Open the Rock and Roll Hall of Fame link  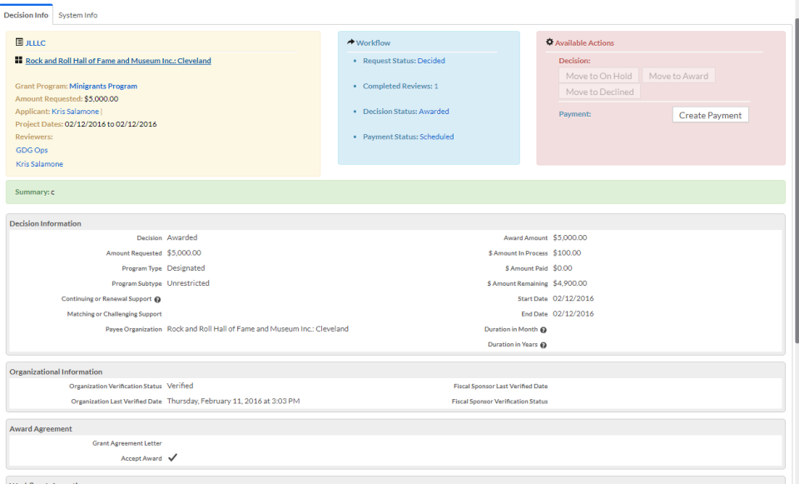(x=117, y=60)
